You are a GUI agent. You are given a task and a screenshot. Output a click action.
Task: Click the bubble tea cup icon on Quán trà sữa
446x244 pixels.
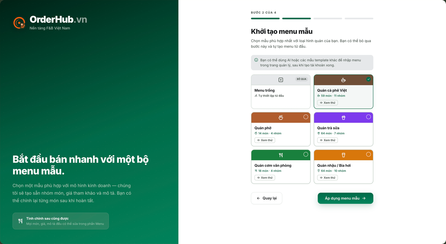[x=343, y=118]
